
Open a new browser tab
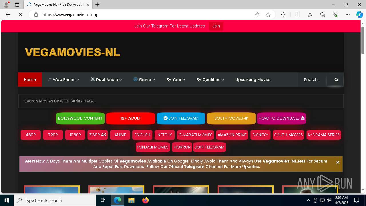coord(97,5)
